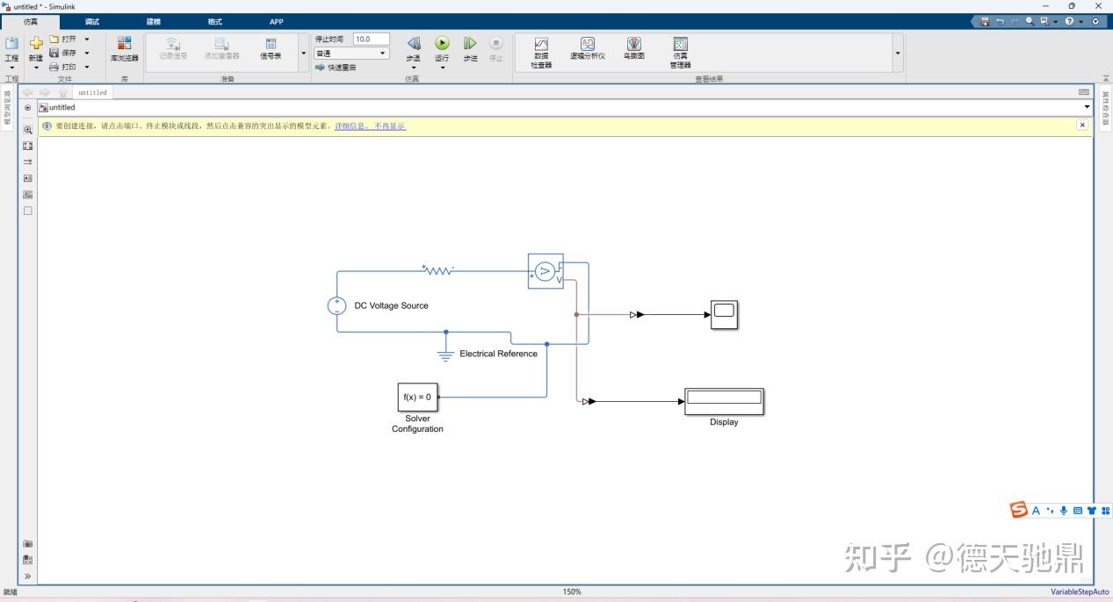
Task: Click the 打开 (Open) file button
Action: [x=63, y=39]
